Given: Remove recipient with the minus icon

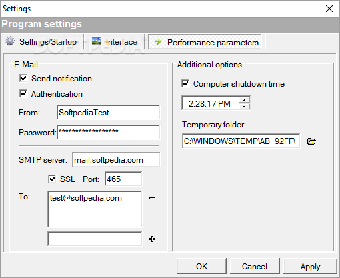Looking at the screenshot, I should 152,198.
